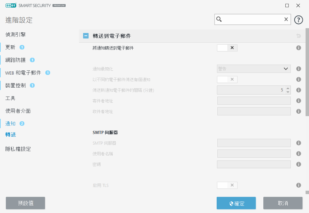Screen dimensions: 309x213
Task: Select WEB 和電子郵件 in sidebar
Action: point(23,73)
